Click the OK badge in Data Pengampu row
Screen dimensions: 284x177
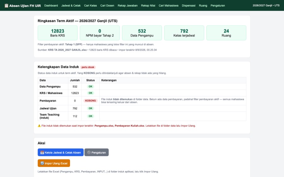coord(90,87)
